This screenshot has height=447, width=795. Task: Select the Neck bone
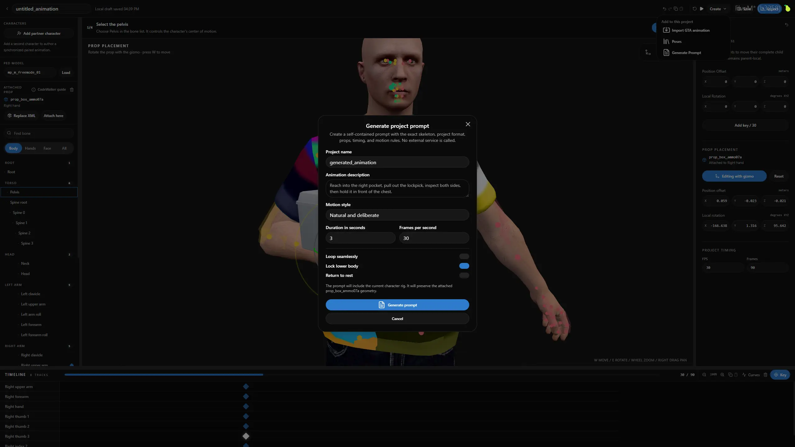click(x=39, y=263)
